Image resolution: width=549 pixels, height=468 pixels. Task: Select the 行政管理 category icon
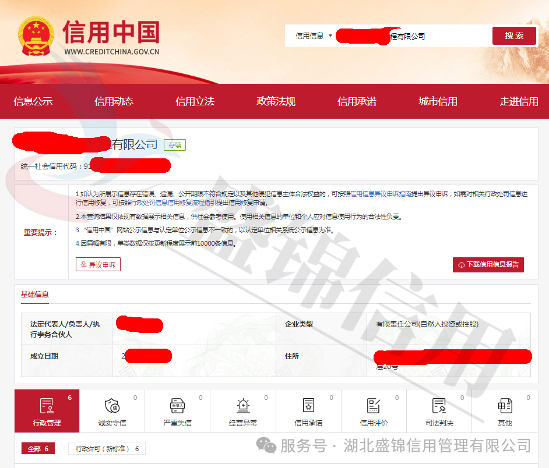47,406
